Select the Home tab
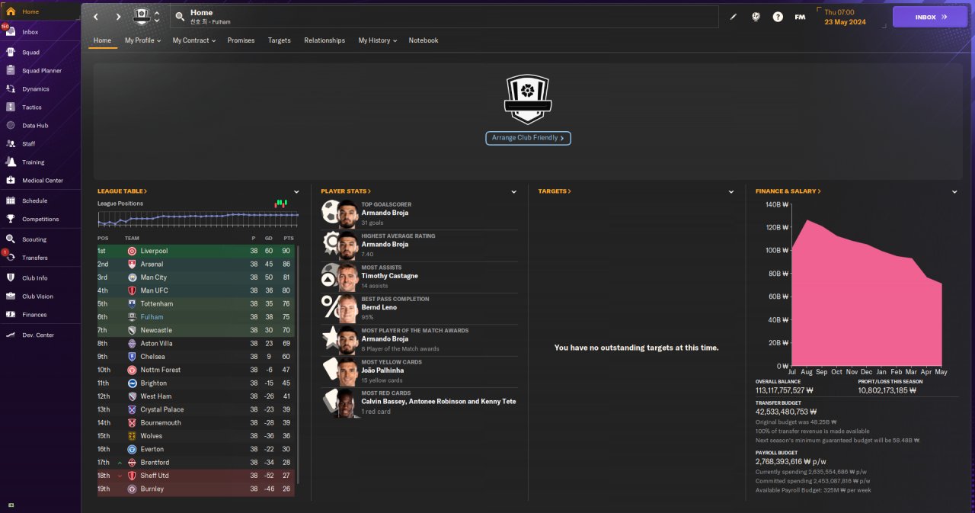This screenshot has height=513, width=975. coord(102,40)
